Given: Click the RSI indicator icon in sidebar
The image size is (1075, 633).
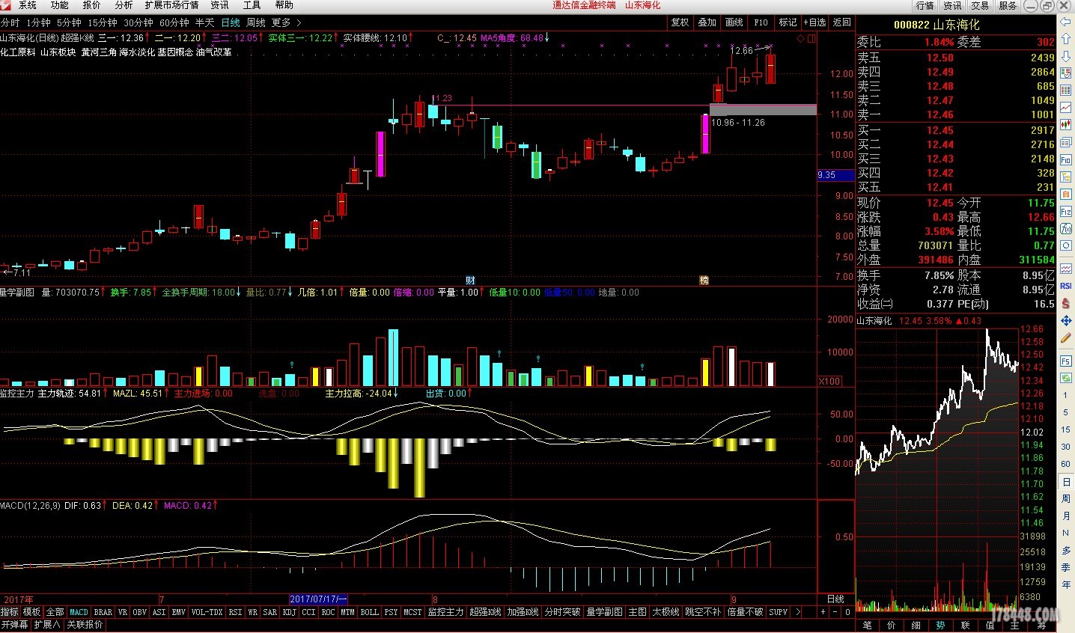Looking at the screenshot, I should point(1066,286).
